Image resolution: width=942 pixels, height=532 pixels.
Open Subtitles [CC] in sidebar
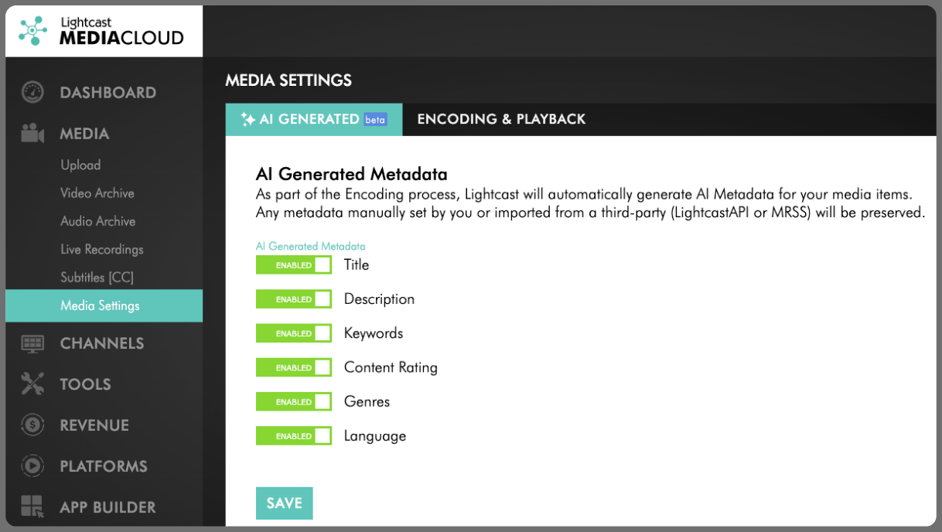(x=97, y=278)
